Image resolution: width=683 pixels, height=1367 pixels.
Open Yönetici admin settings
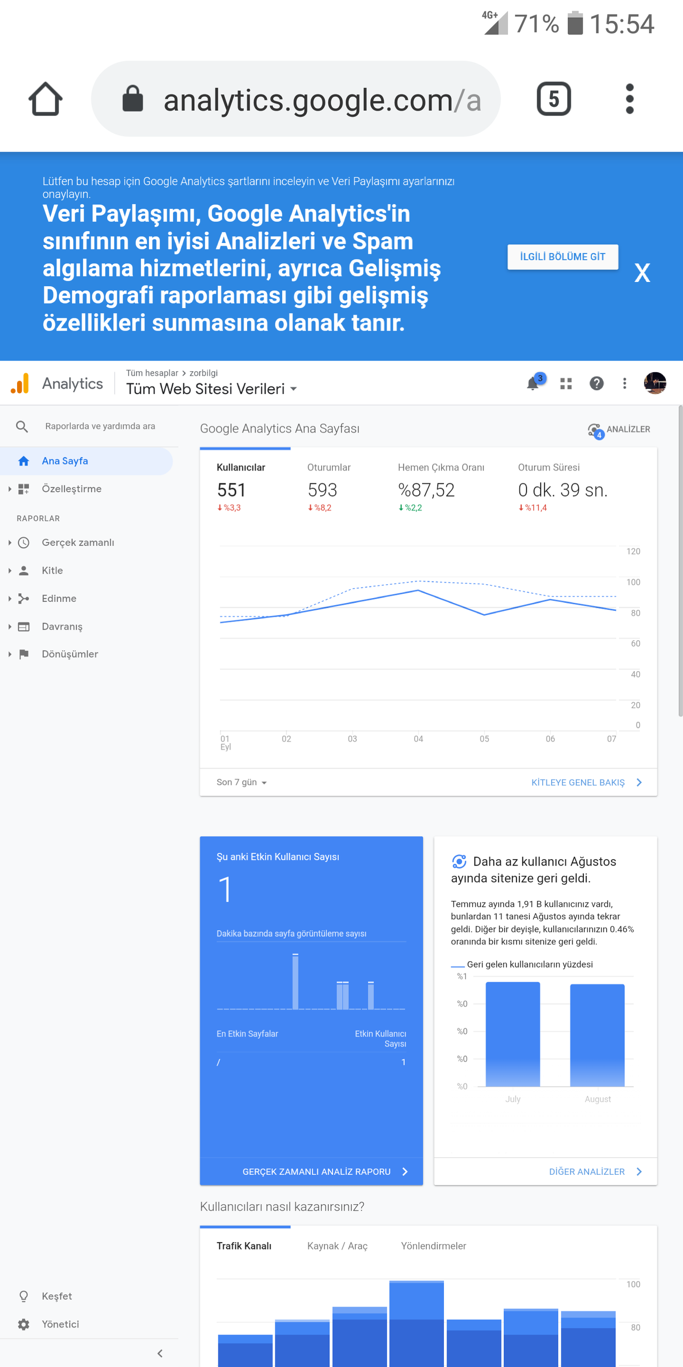tap(60, 1324)
